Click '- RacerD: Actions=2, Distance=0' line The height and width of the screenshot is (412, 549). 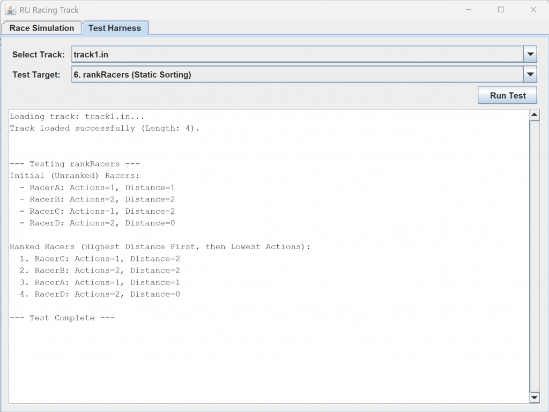tap(97, 223)
